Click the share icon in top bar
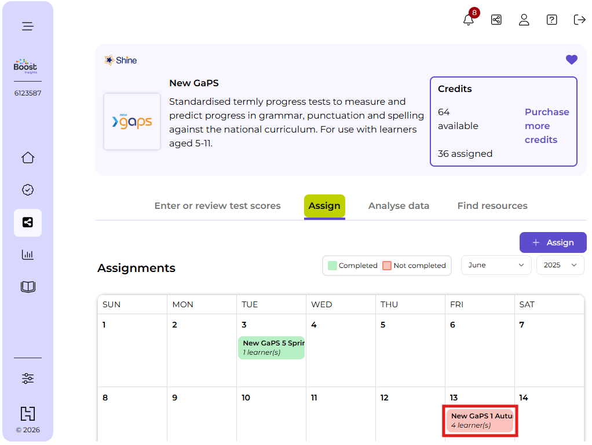Viewport: 592px width, 445px height. (496, 20)
